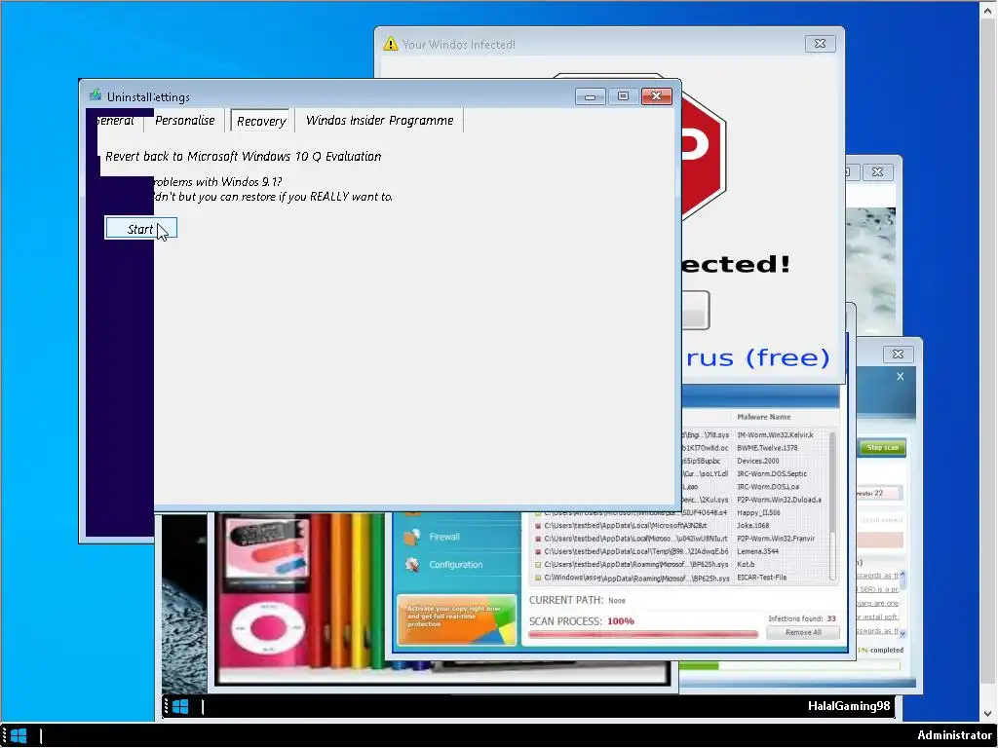Click the pink iPod picture
The image size is (998, 748).
(267, 591)
